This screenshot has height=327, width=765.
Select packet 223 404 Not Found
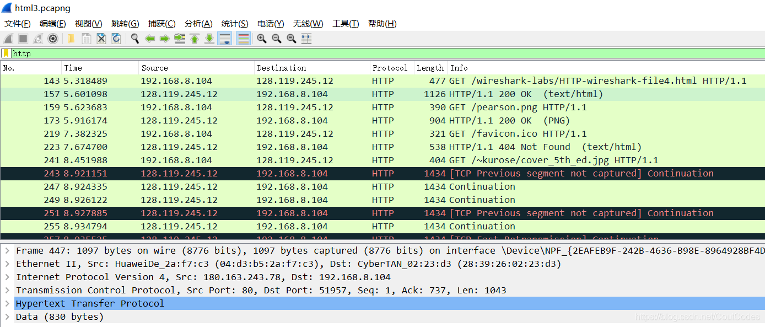[x=382, y=147]
